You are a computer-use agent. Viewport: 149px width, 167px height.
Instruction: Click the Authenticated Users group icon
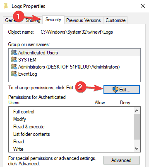14,53
